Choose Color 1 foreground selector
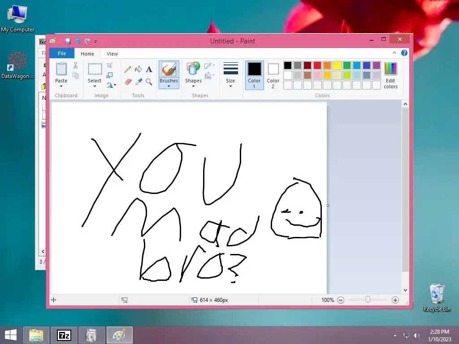Screen dimensions: 459x344 pos(255,75)
